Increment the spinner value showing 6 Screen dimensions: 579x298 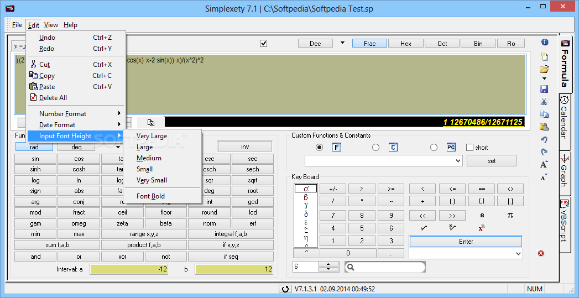tap(328, 264)
